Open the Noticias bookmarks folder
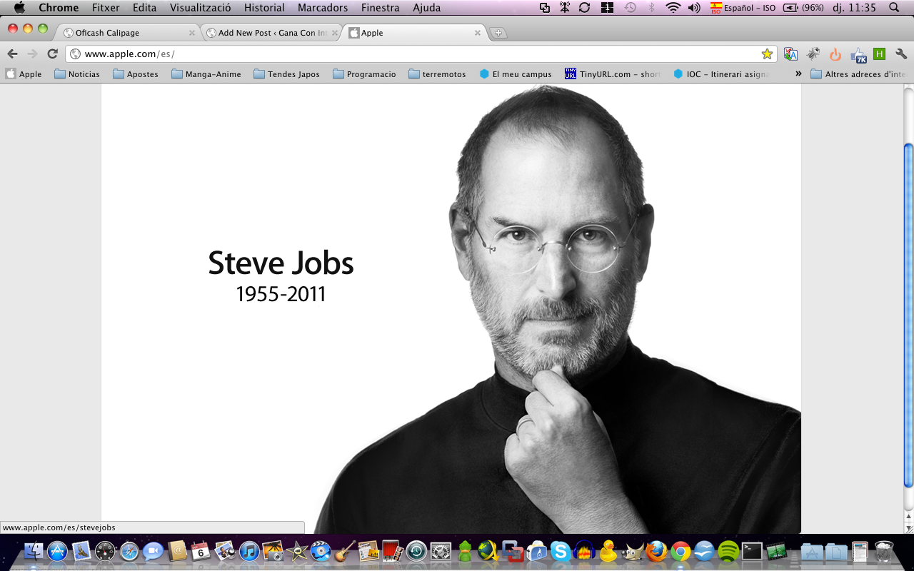The height and width of the screenshot is (571, 914). click(76, 74)
